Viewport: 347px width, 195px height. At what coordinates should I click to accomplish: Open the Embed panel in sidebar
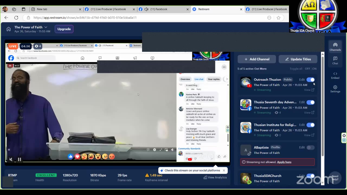[335, 75]
